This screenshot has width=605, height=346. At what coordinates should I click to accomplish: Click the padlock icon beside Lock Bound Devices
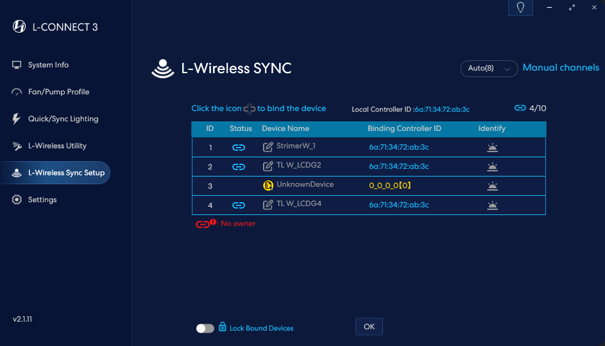pyautogui.click(x=222, y=327)
